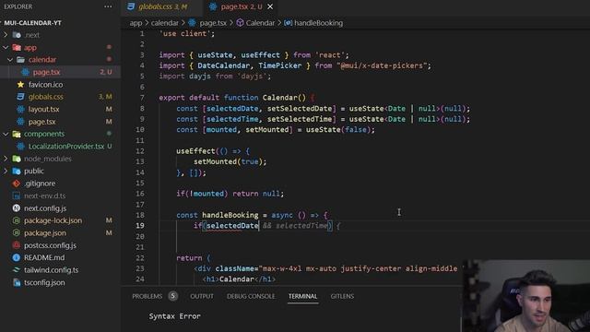Click the favicon.ico star icon
590x332 pixels.
point(20,84)
